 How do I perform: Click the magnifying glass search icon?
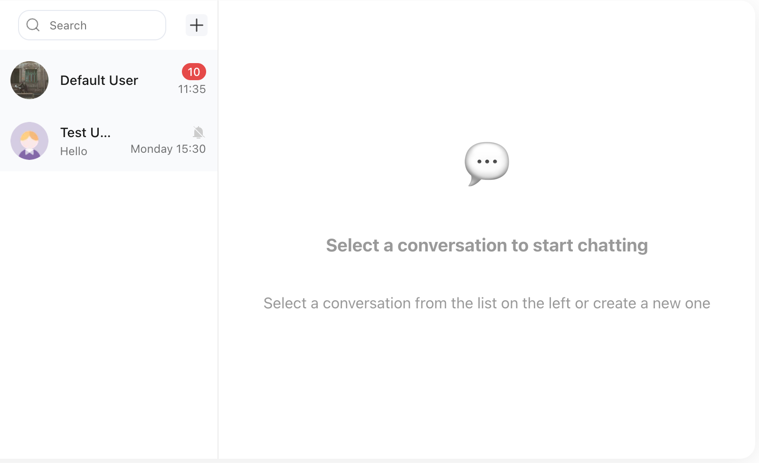33,25
